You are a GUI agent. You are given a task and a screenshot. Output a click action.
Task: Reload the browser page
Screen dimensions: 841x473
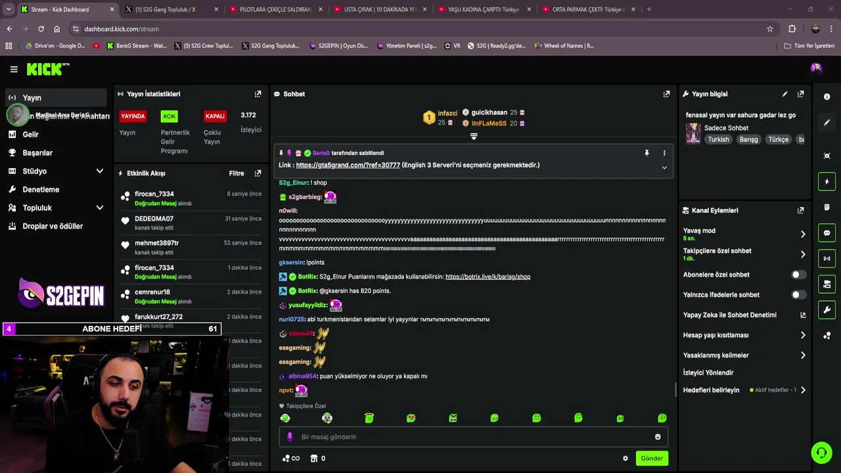pos(41,29)
